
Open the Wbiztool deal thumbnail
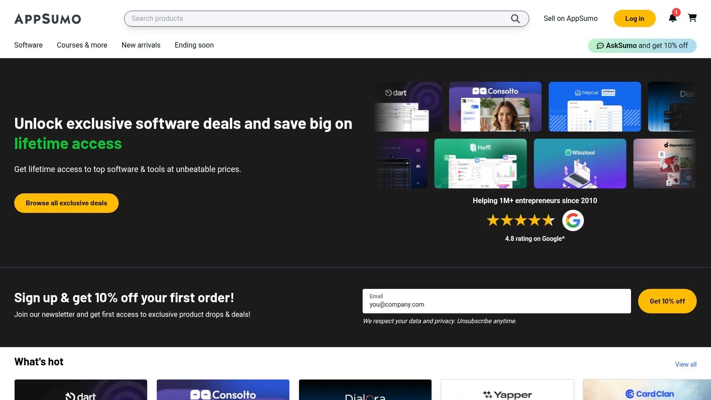click(x=580, y=164)
